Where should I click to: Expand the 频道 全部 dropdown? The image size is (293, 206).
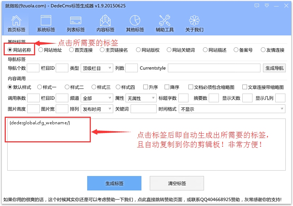pyautogui.click(x=97, y=98)
